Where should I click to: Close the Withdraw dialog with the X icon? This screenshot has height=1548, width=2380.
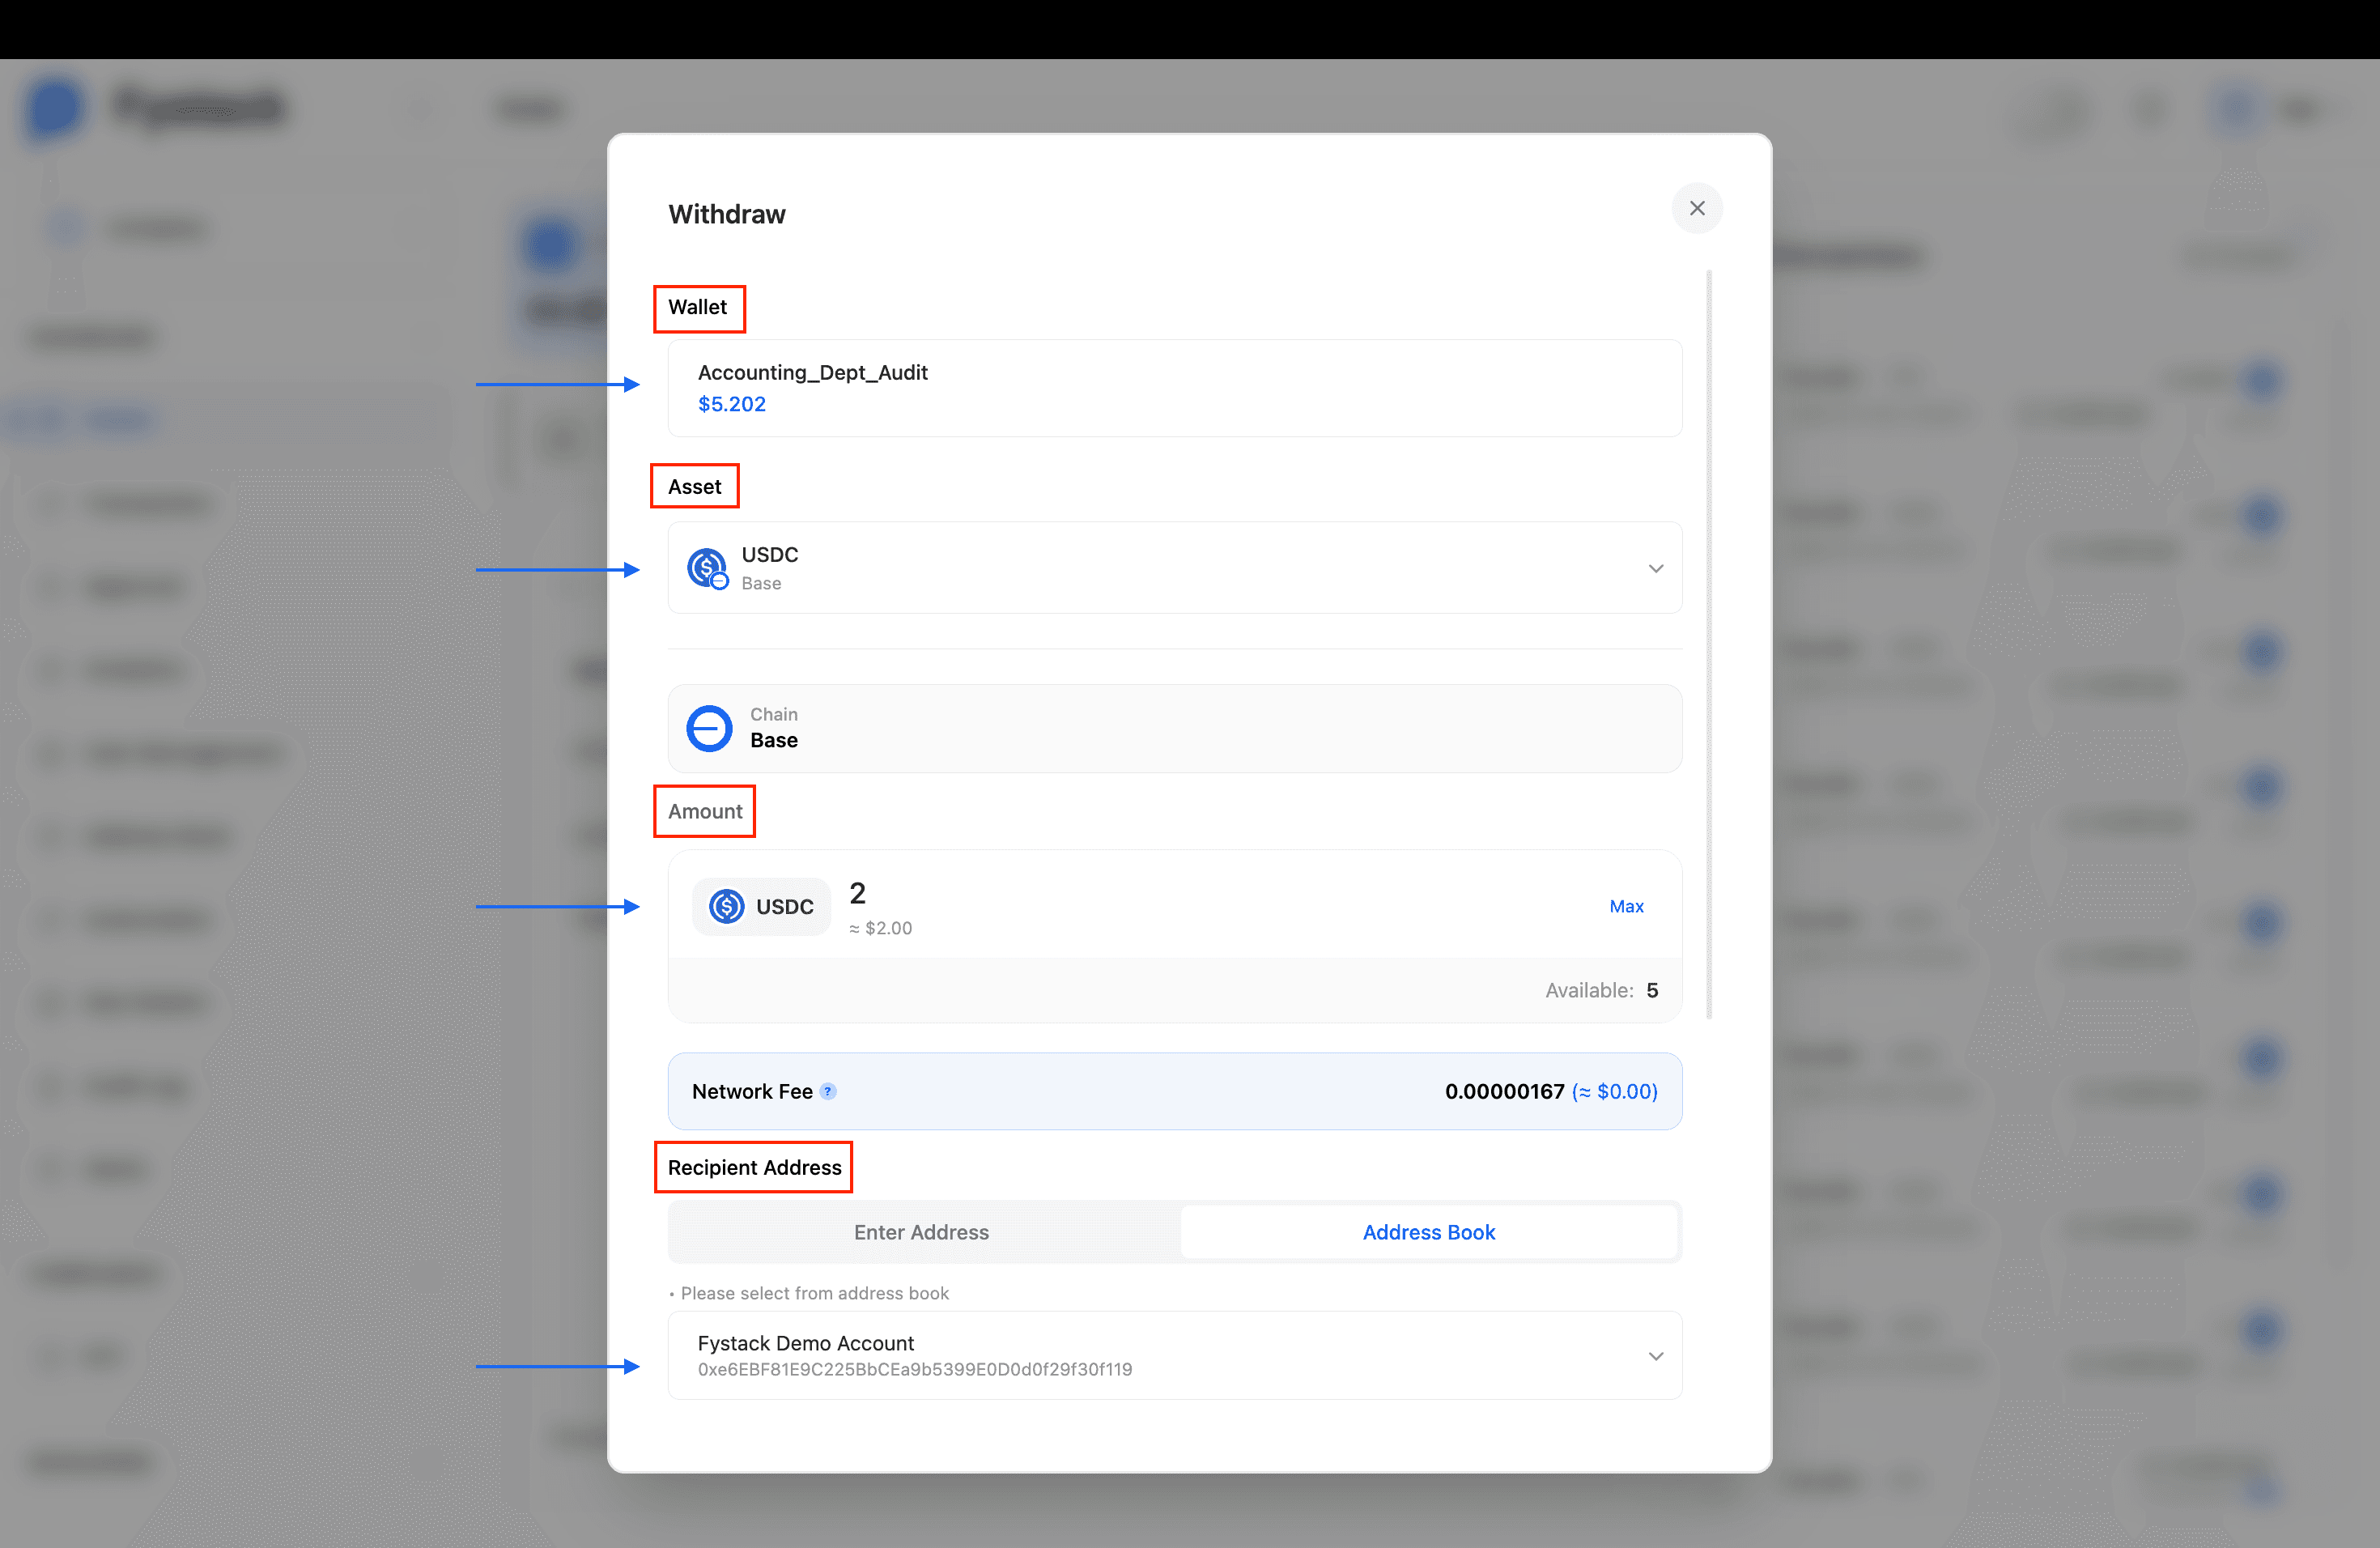click(1697, 208)
